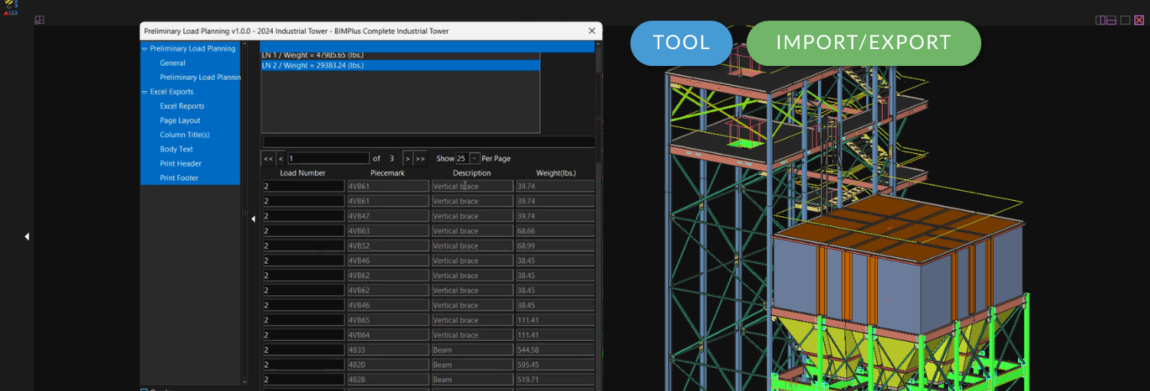This screenshot has height=391, width=1150.
Task: Toggle the partially visible checkbox at dialog bottom-left
Action: click(x=144, y=389)
